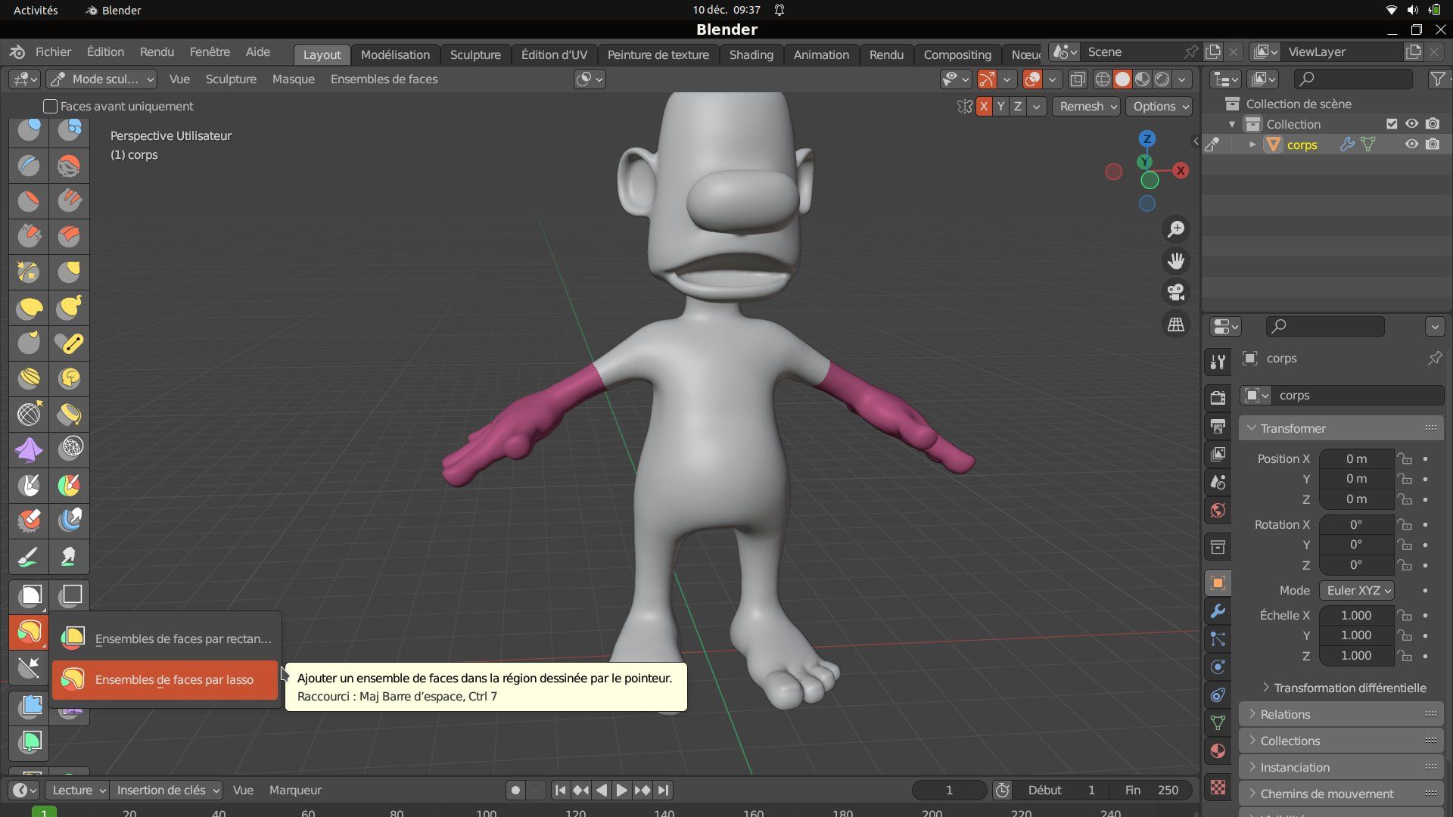Screen dimensions: 1453x817
Task: Open the Remesh dropdown
Action: (1086, 107)
